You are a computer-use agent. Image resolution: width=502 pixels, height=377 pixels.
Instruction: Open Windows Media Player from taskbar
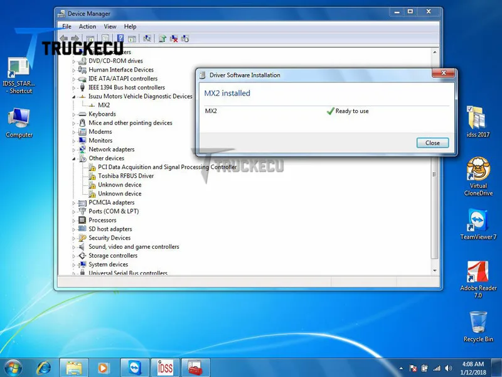[x=104, y=368]
